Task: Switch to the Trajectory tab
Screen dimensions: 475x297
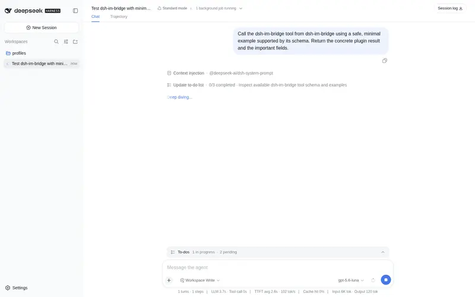Action: [x=119, y=17]
